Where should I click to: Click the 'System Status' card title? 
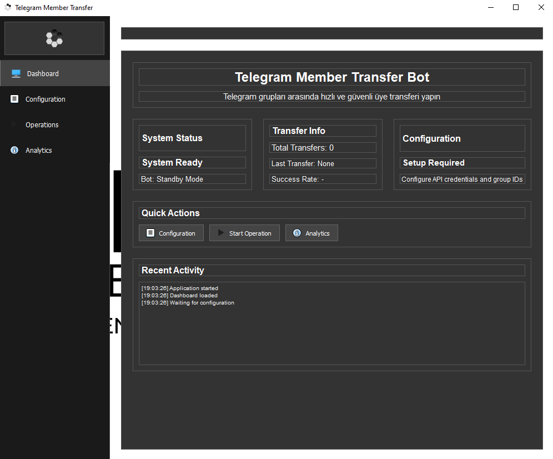172,138
